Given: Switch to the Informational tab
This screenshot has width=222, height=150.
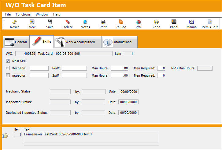Looking at the screenshot, I should coord(119,42).
